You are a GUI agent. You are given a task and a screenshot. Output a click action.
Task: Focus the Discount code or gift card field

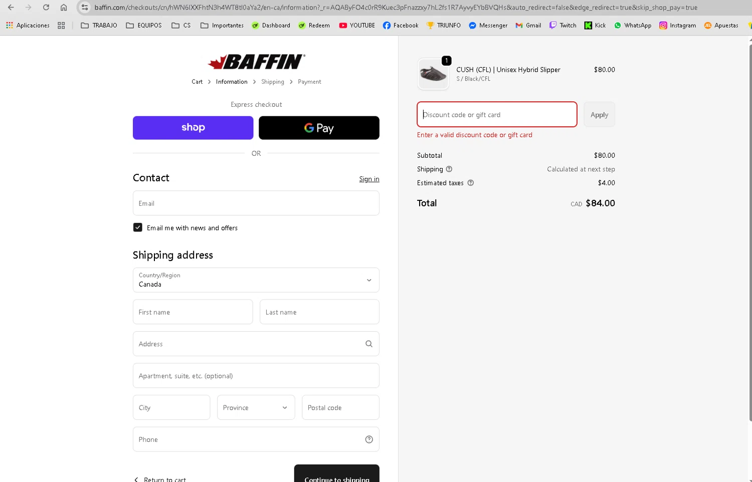pyautogui.click(x=497, y=114)
